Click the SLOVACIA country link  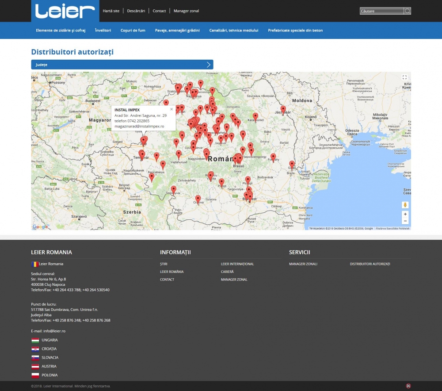click(x=50, y=358)
